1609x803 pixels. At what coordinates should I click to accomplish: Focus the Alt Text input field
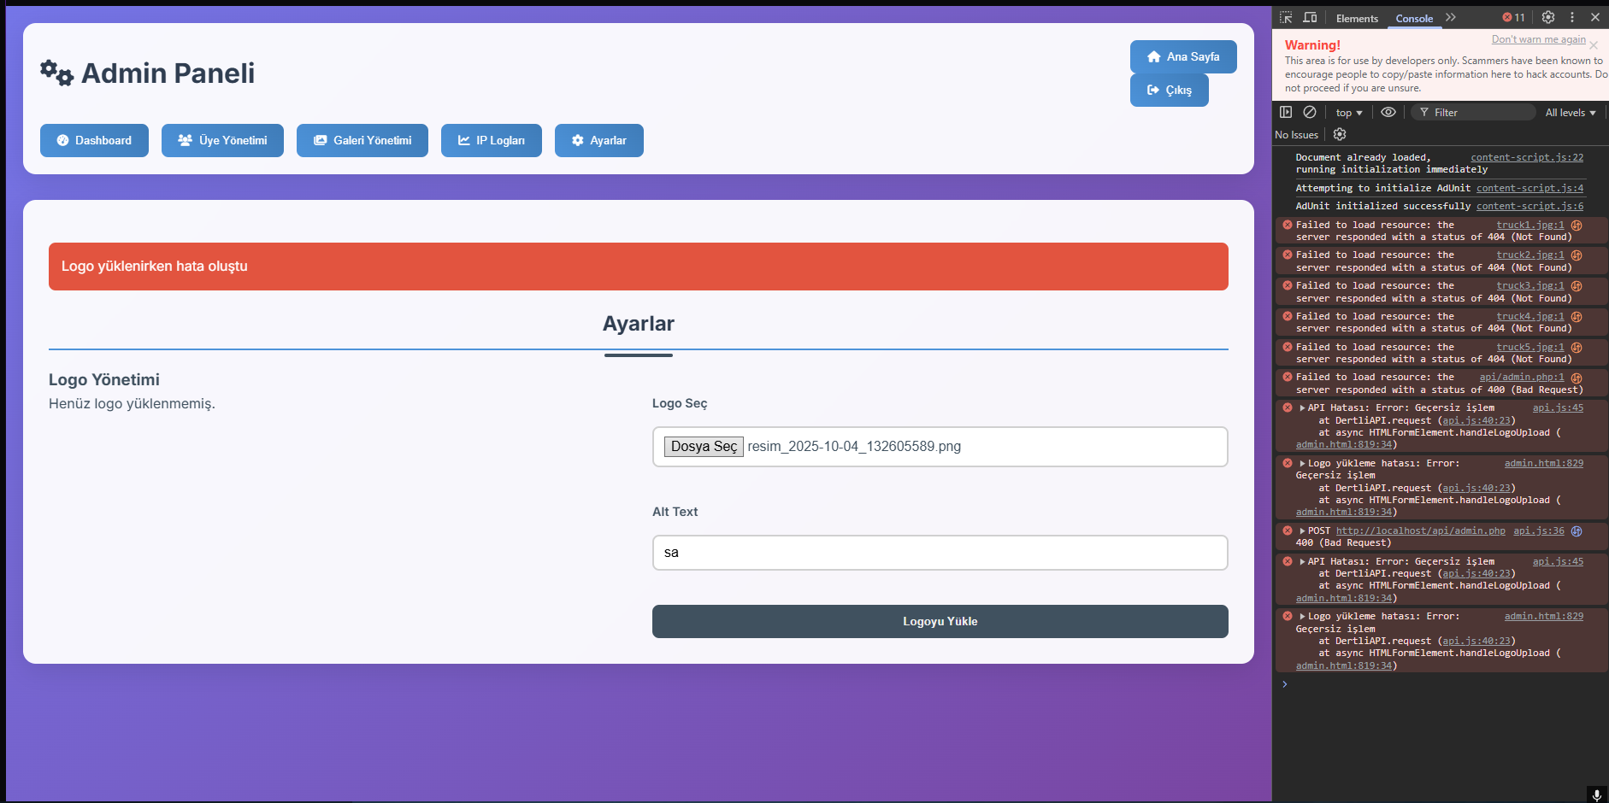point(940,553)
